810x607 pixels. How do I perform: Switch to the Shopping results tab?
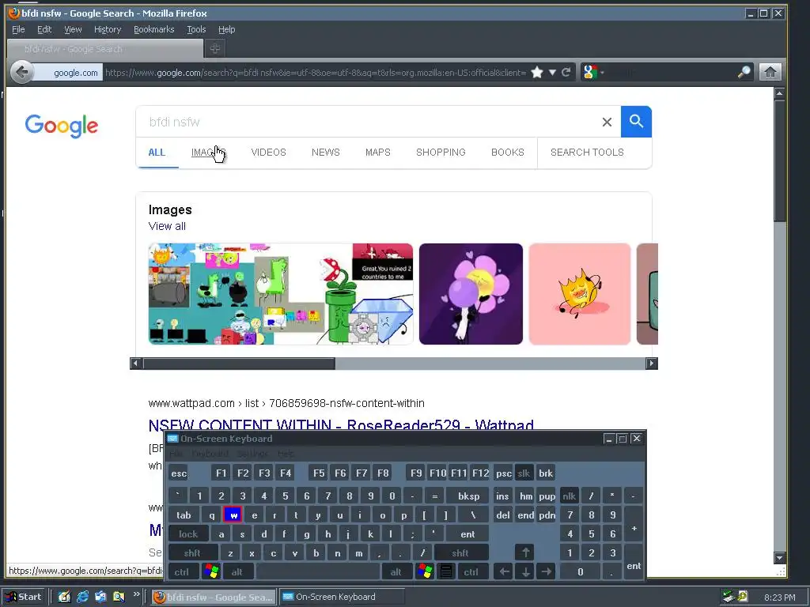click(441, 153)
